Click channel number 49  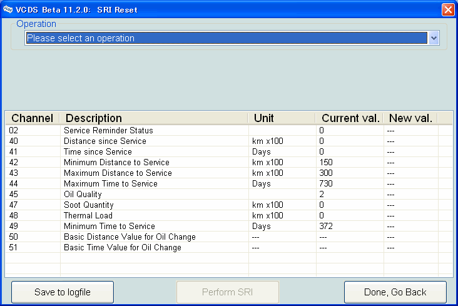pyautogui.click(x=13, y=226)
